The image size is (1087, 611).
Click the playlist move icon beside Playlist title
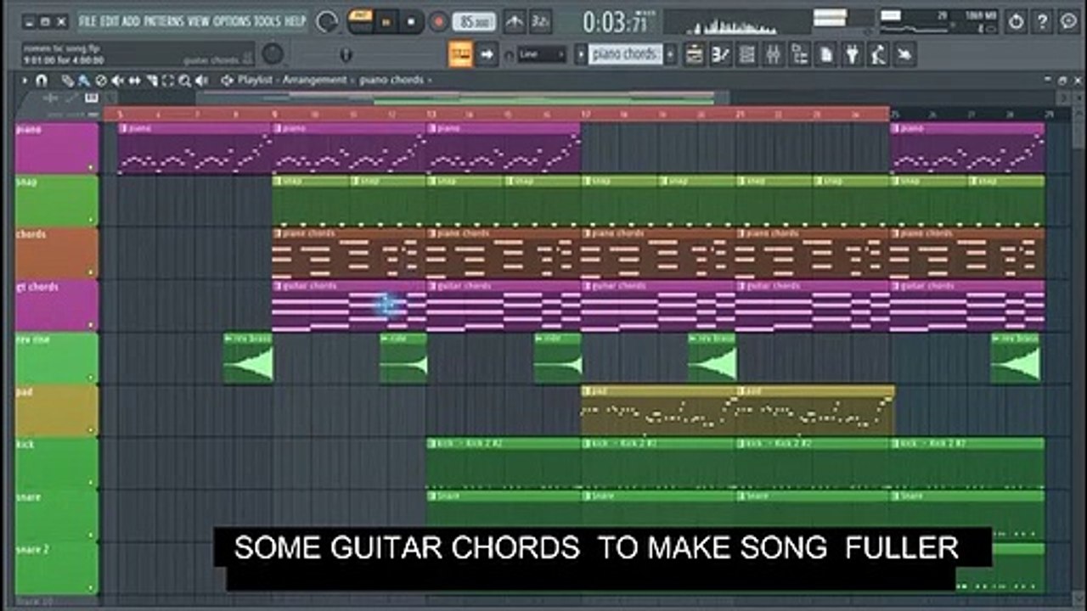[x=228, y=80]
